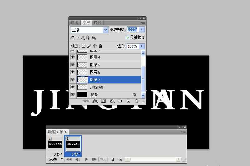
Task: Open the animation panel options menu
Action: (183, 132)
